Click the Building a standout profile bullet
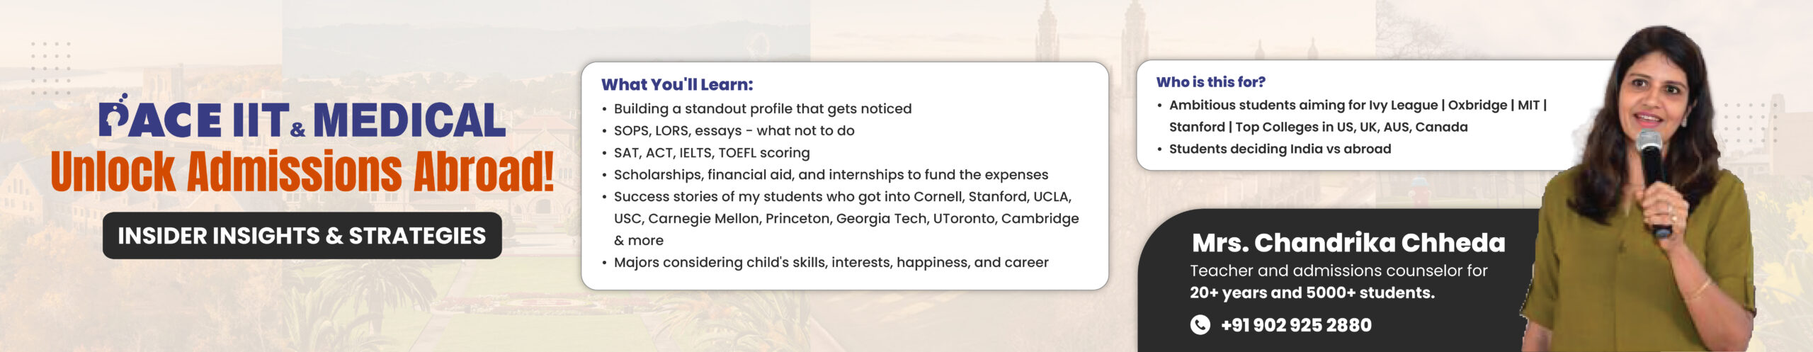 (762, 109)
